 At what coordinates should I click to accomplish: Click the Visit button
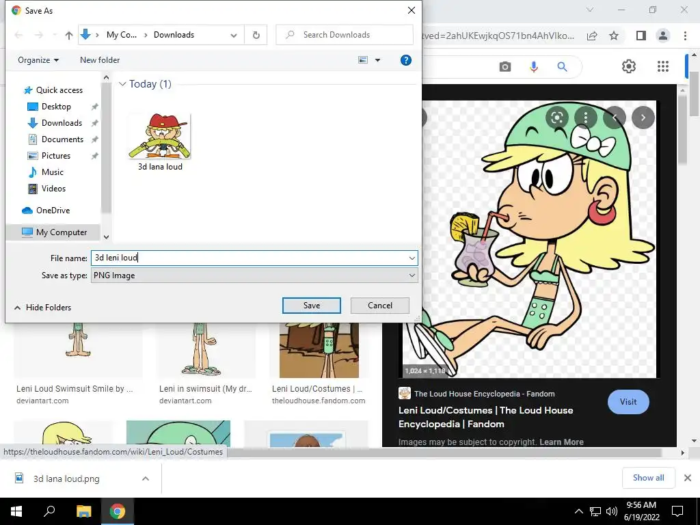628,402
